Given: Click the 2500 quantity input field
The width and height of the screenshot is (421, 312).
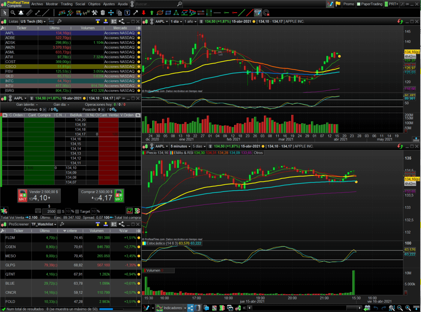Looking at the screenshot, I should click(x=49, y=211).
